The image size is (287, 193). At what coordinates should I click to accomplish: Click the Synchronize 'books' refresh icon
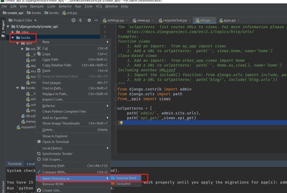coord(39,154)
